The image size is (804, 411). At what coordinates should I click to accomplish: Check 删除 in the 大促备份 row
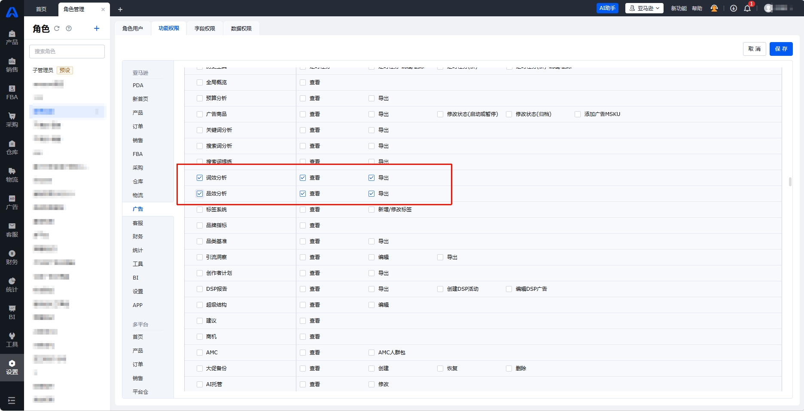pyautogui.click(x=509, y=368)
